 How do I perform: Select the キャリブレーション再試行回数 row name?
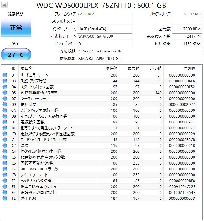[44, 116]
